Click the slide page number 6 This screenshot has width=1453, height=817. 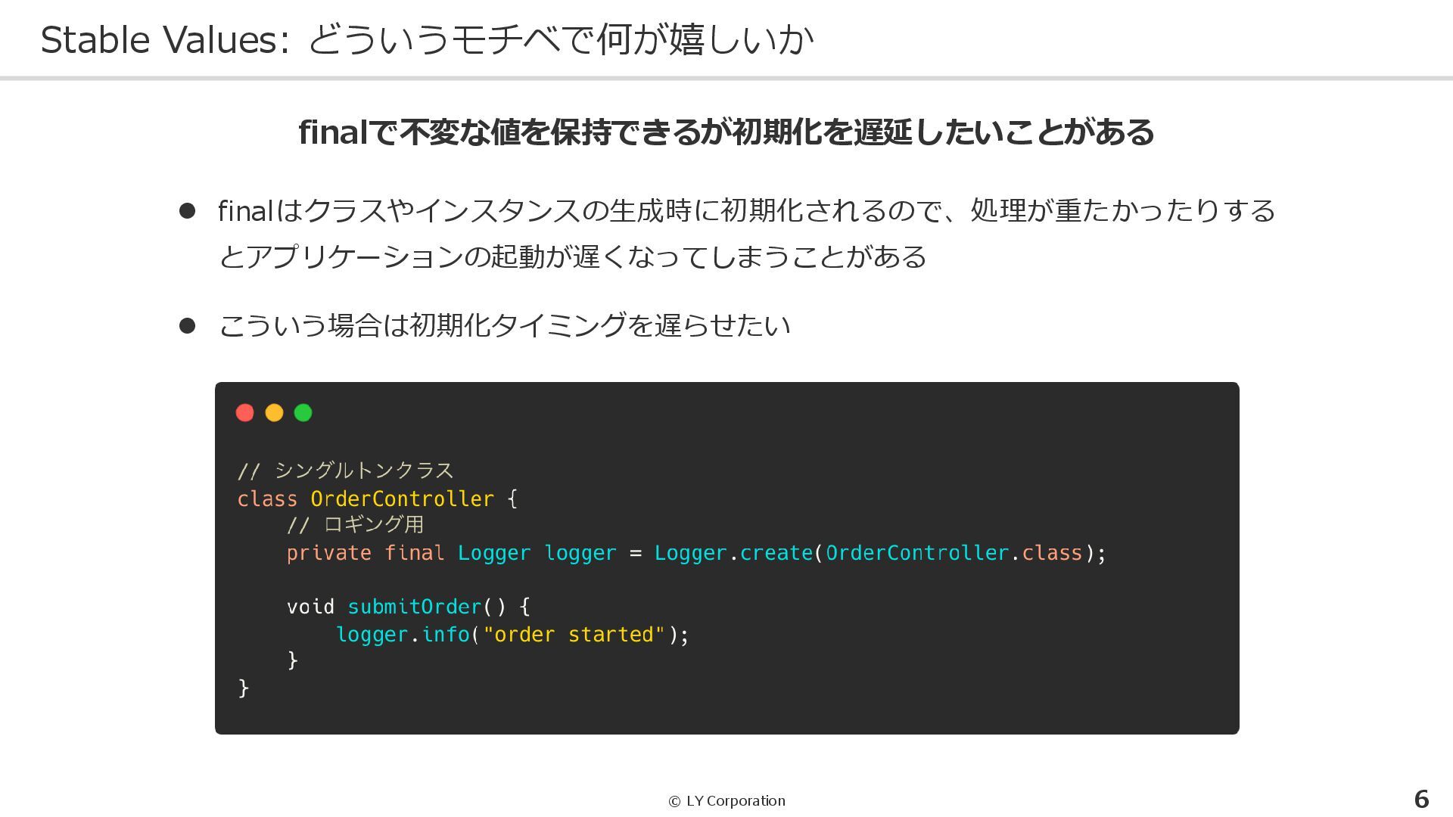(1421, 800)
